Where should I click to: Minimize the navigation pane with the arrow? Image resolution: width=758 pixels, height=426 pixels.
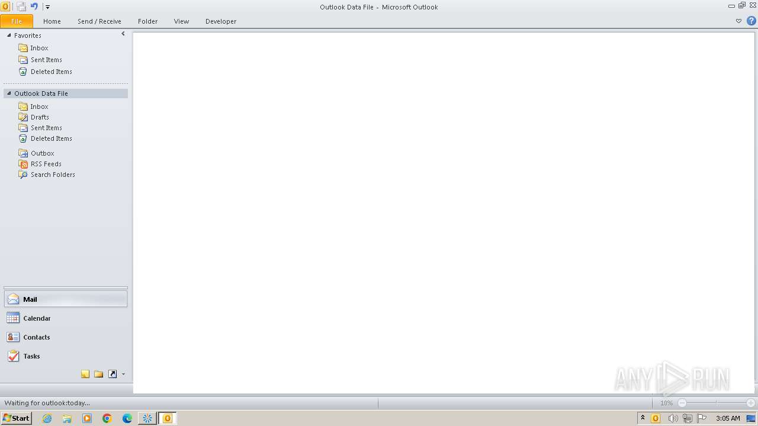click(x=123, y=34)
